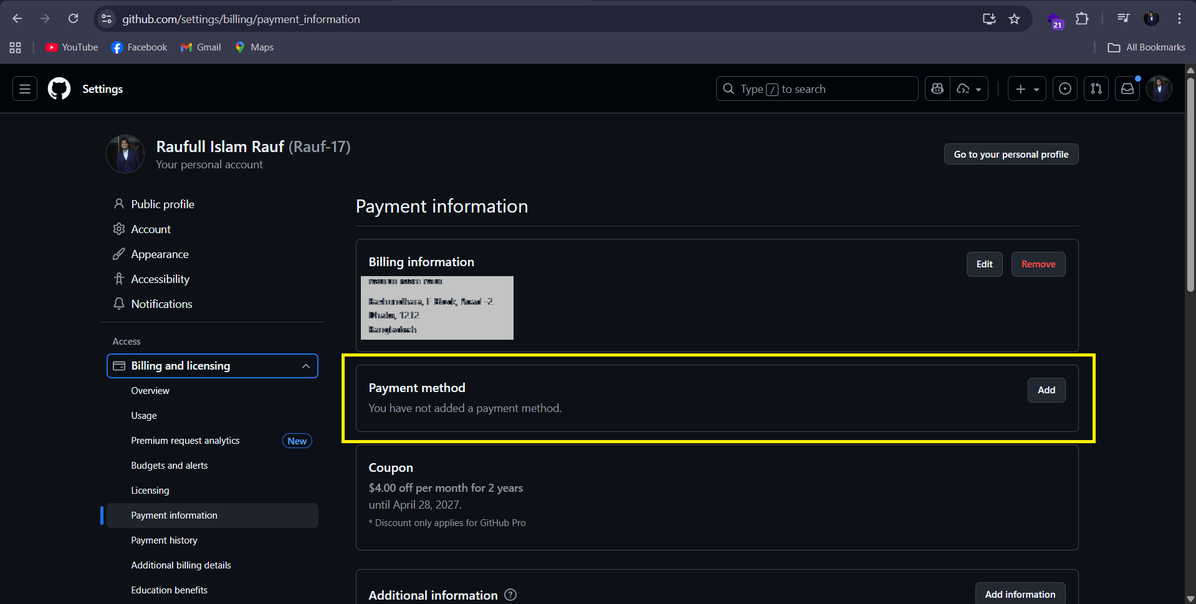
Task: Select Payment history in the sidebar
Action: click(x=164, y=540)
